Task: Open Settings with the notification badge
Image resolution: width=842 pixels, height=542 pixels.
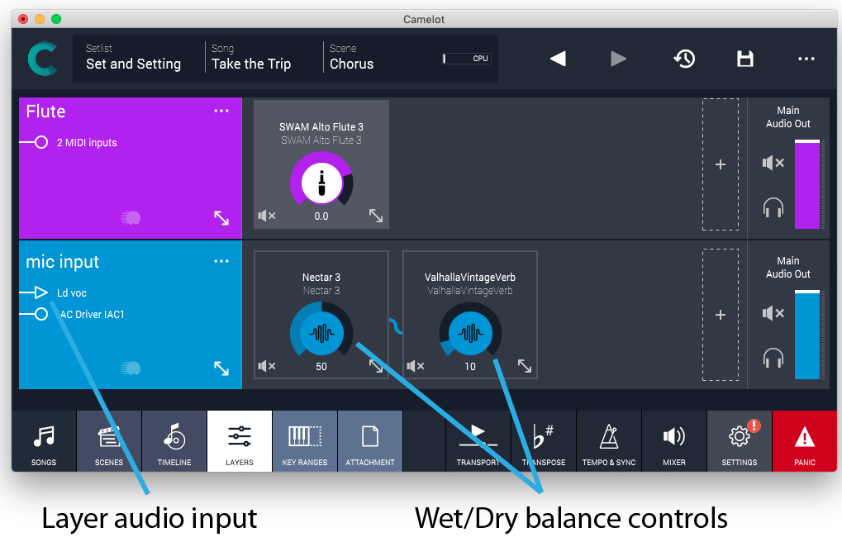Action: [739, 440]
